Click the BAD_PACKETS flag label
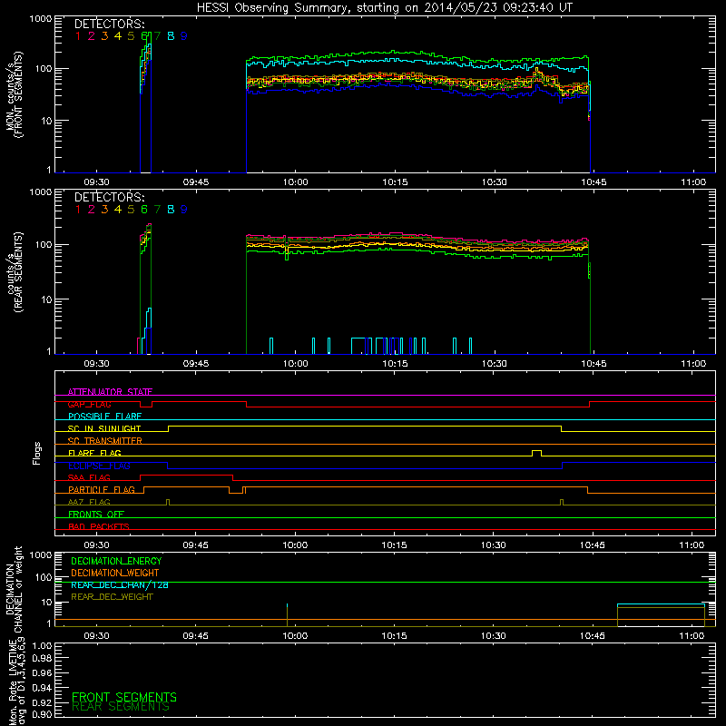The width and height of the screenshot is (726, 726). pos(99,526)
